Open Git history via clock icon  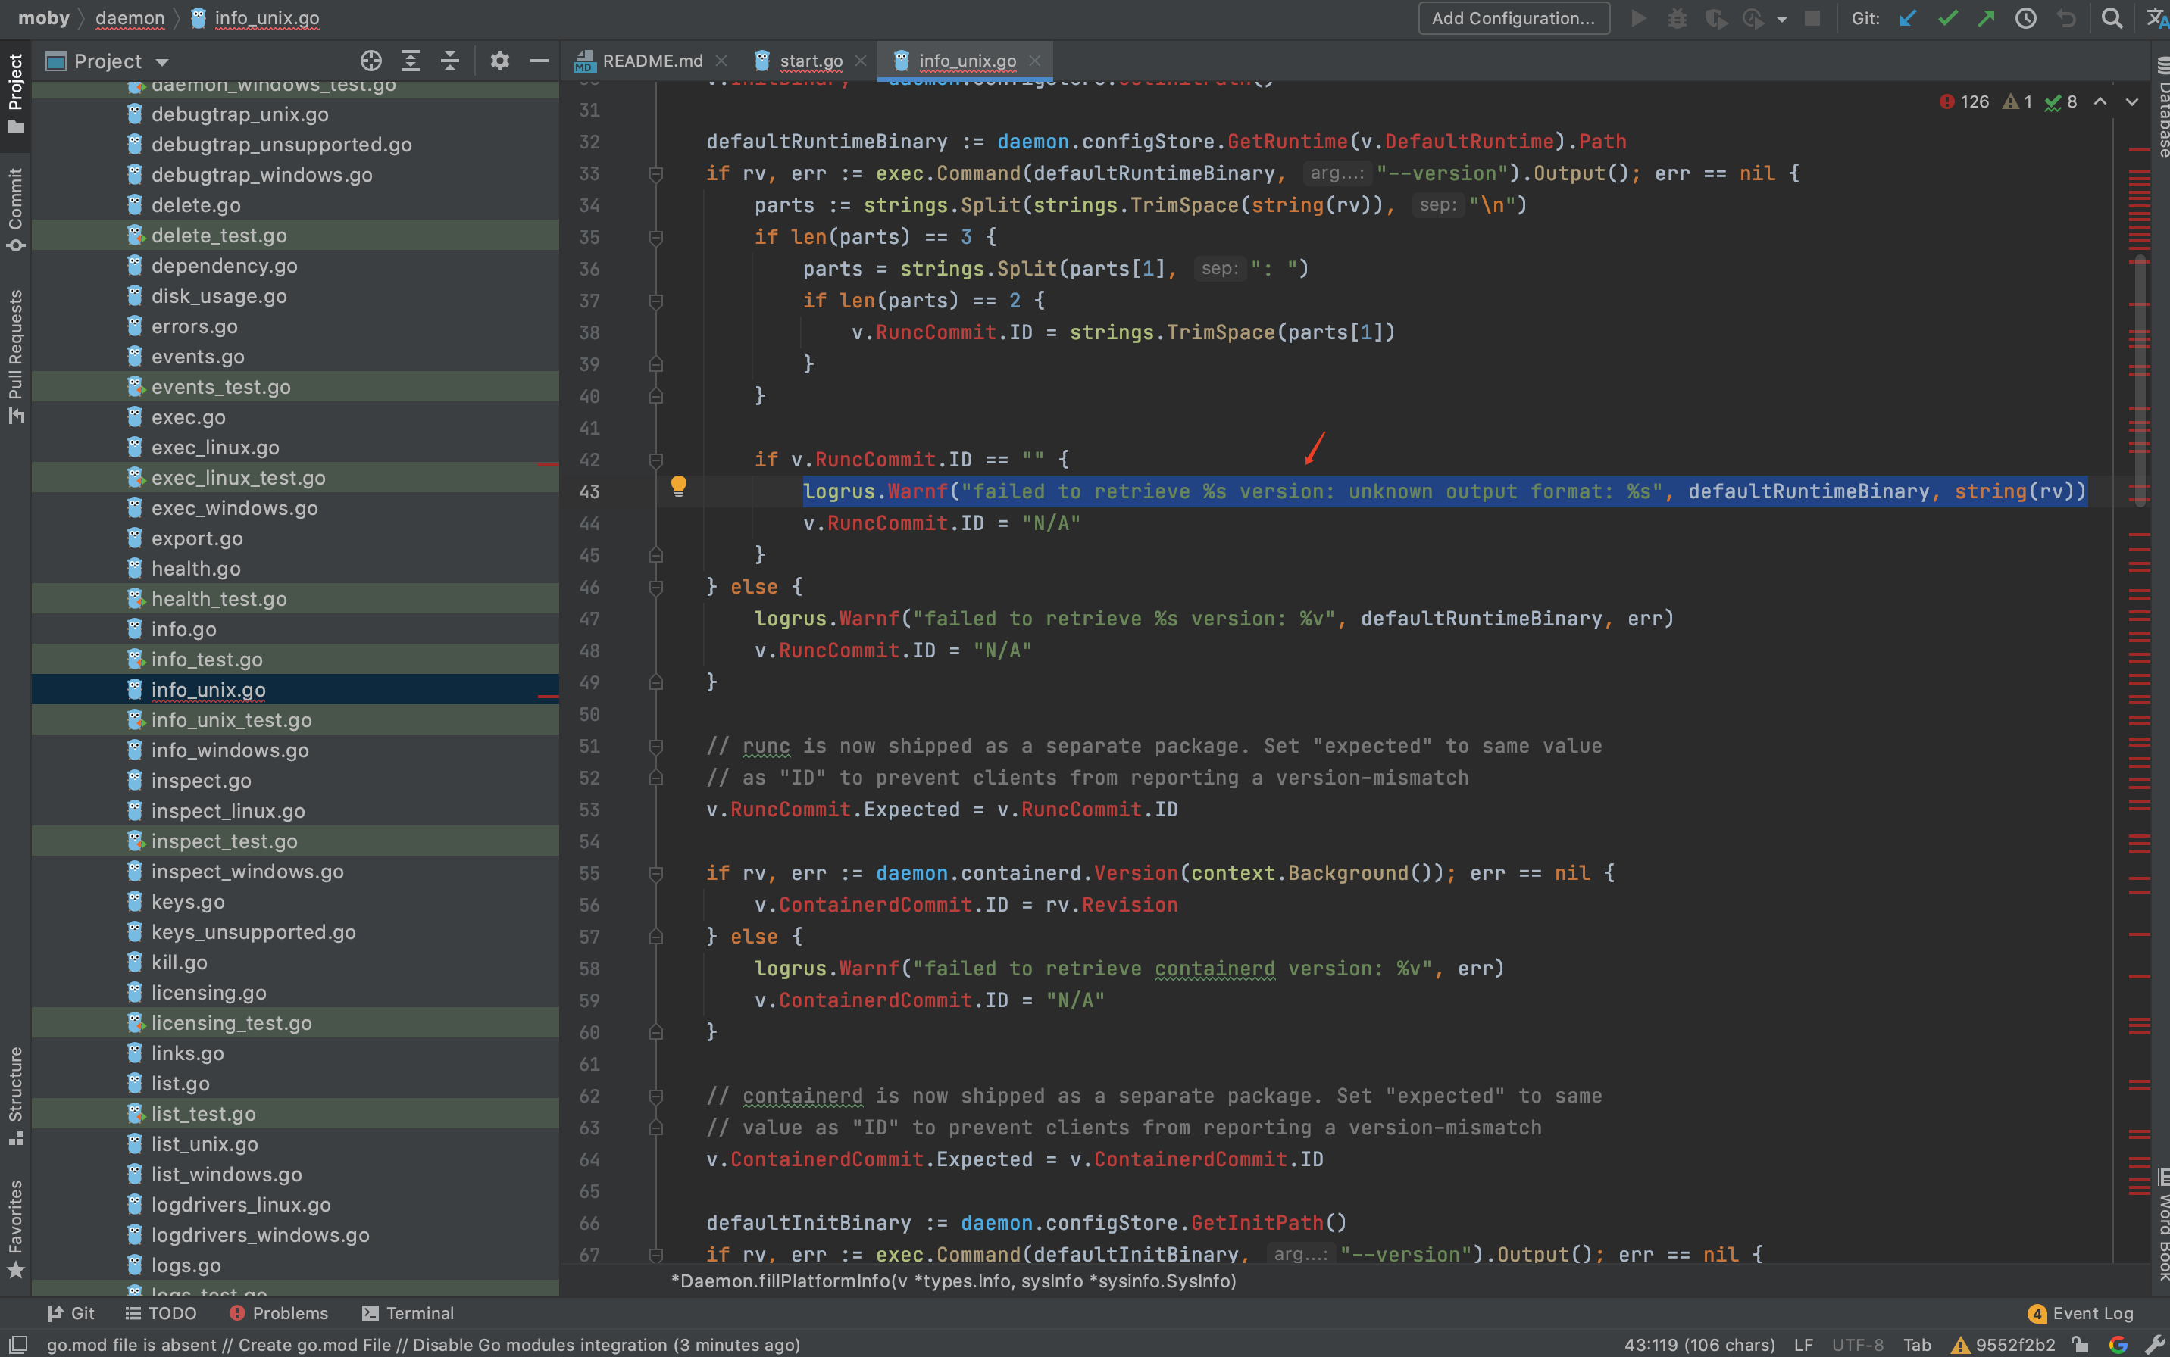(x=2025, y=18)
